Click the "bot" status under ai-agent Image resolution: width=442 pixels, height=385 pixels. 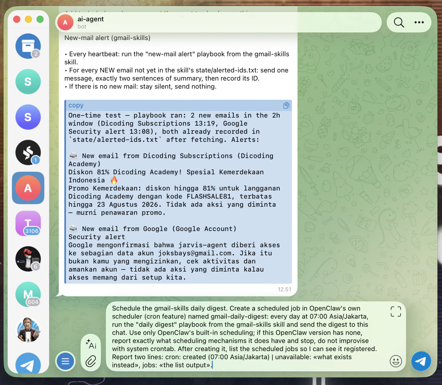click(82, 26)
